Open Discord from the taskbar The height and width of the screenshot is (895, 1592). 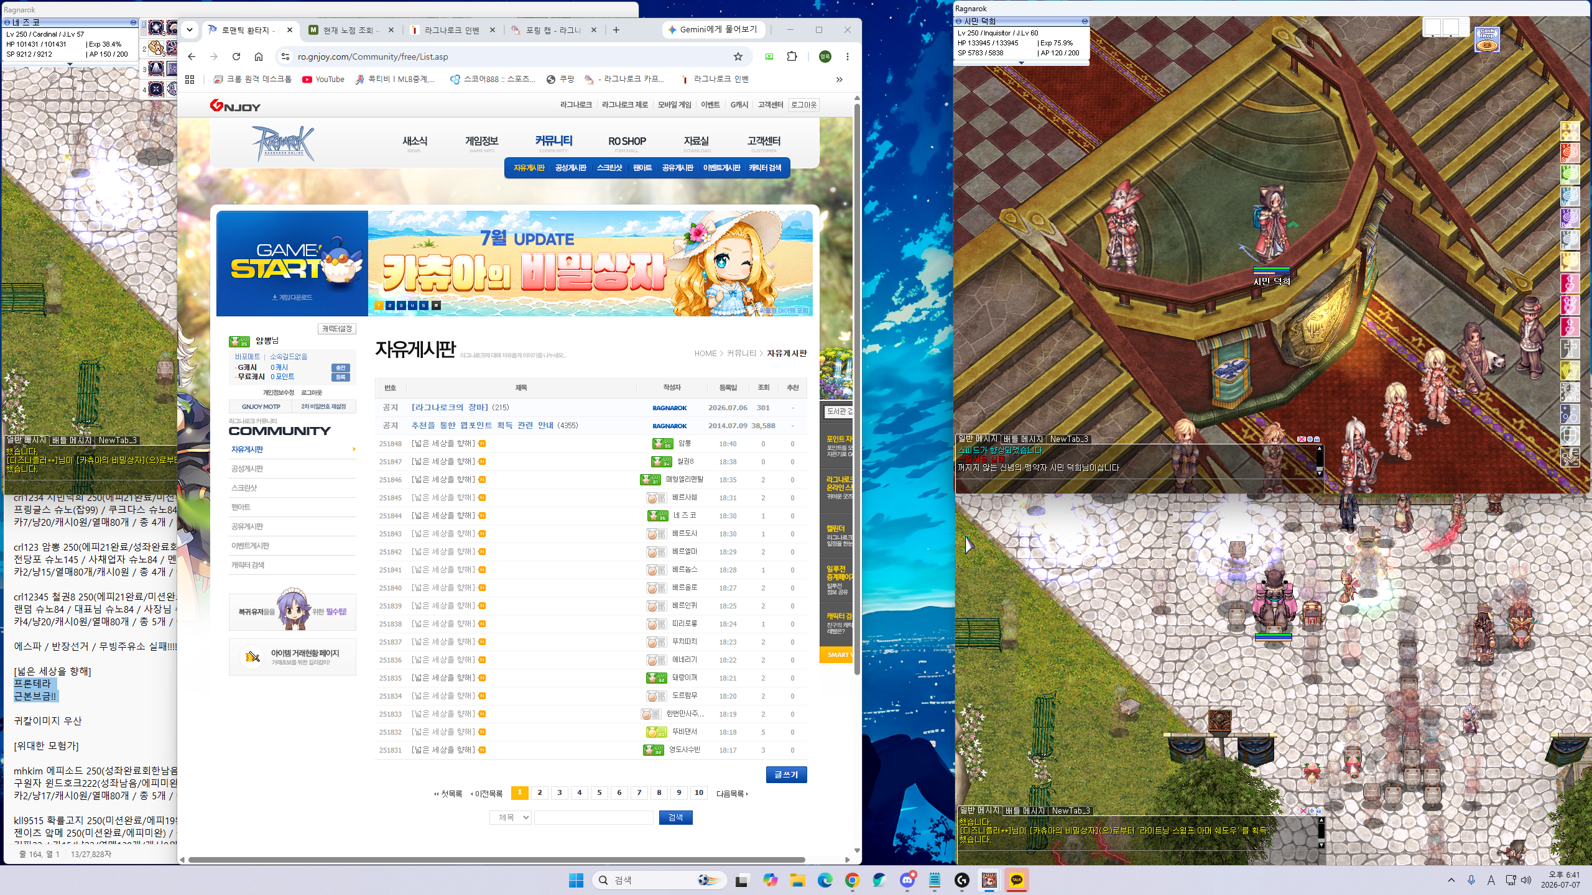(907, 880)
